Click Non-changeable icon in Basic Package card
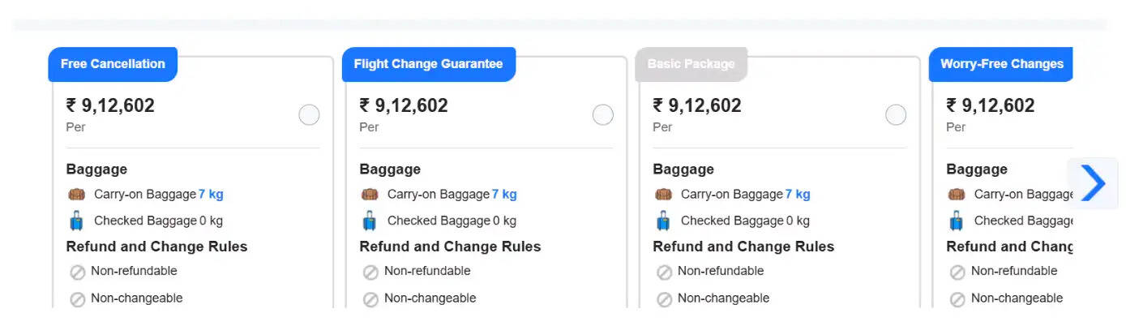Image resolution: width=1126 pixels, height=326 pixels. click(x=664, y=299)
